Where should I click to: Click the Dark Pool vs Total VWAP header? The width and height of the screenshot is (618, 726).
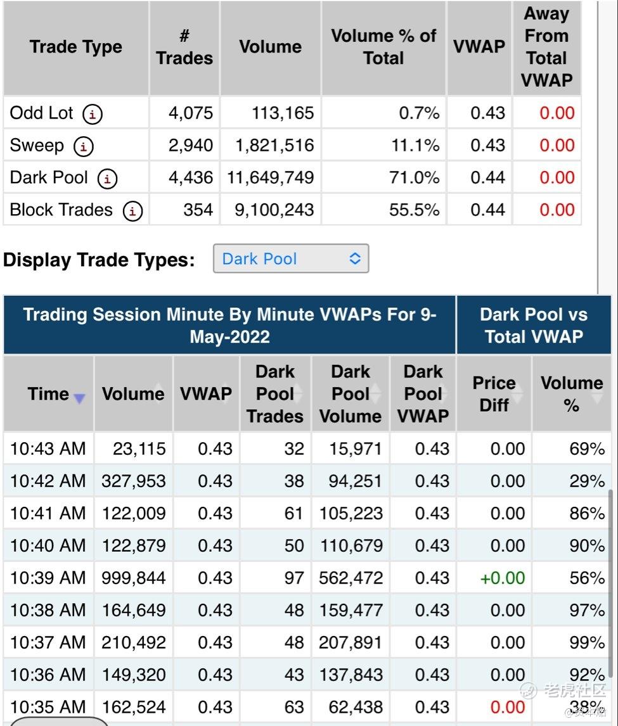click(x=534, y=325)
